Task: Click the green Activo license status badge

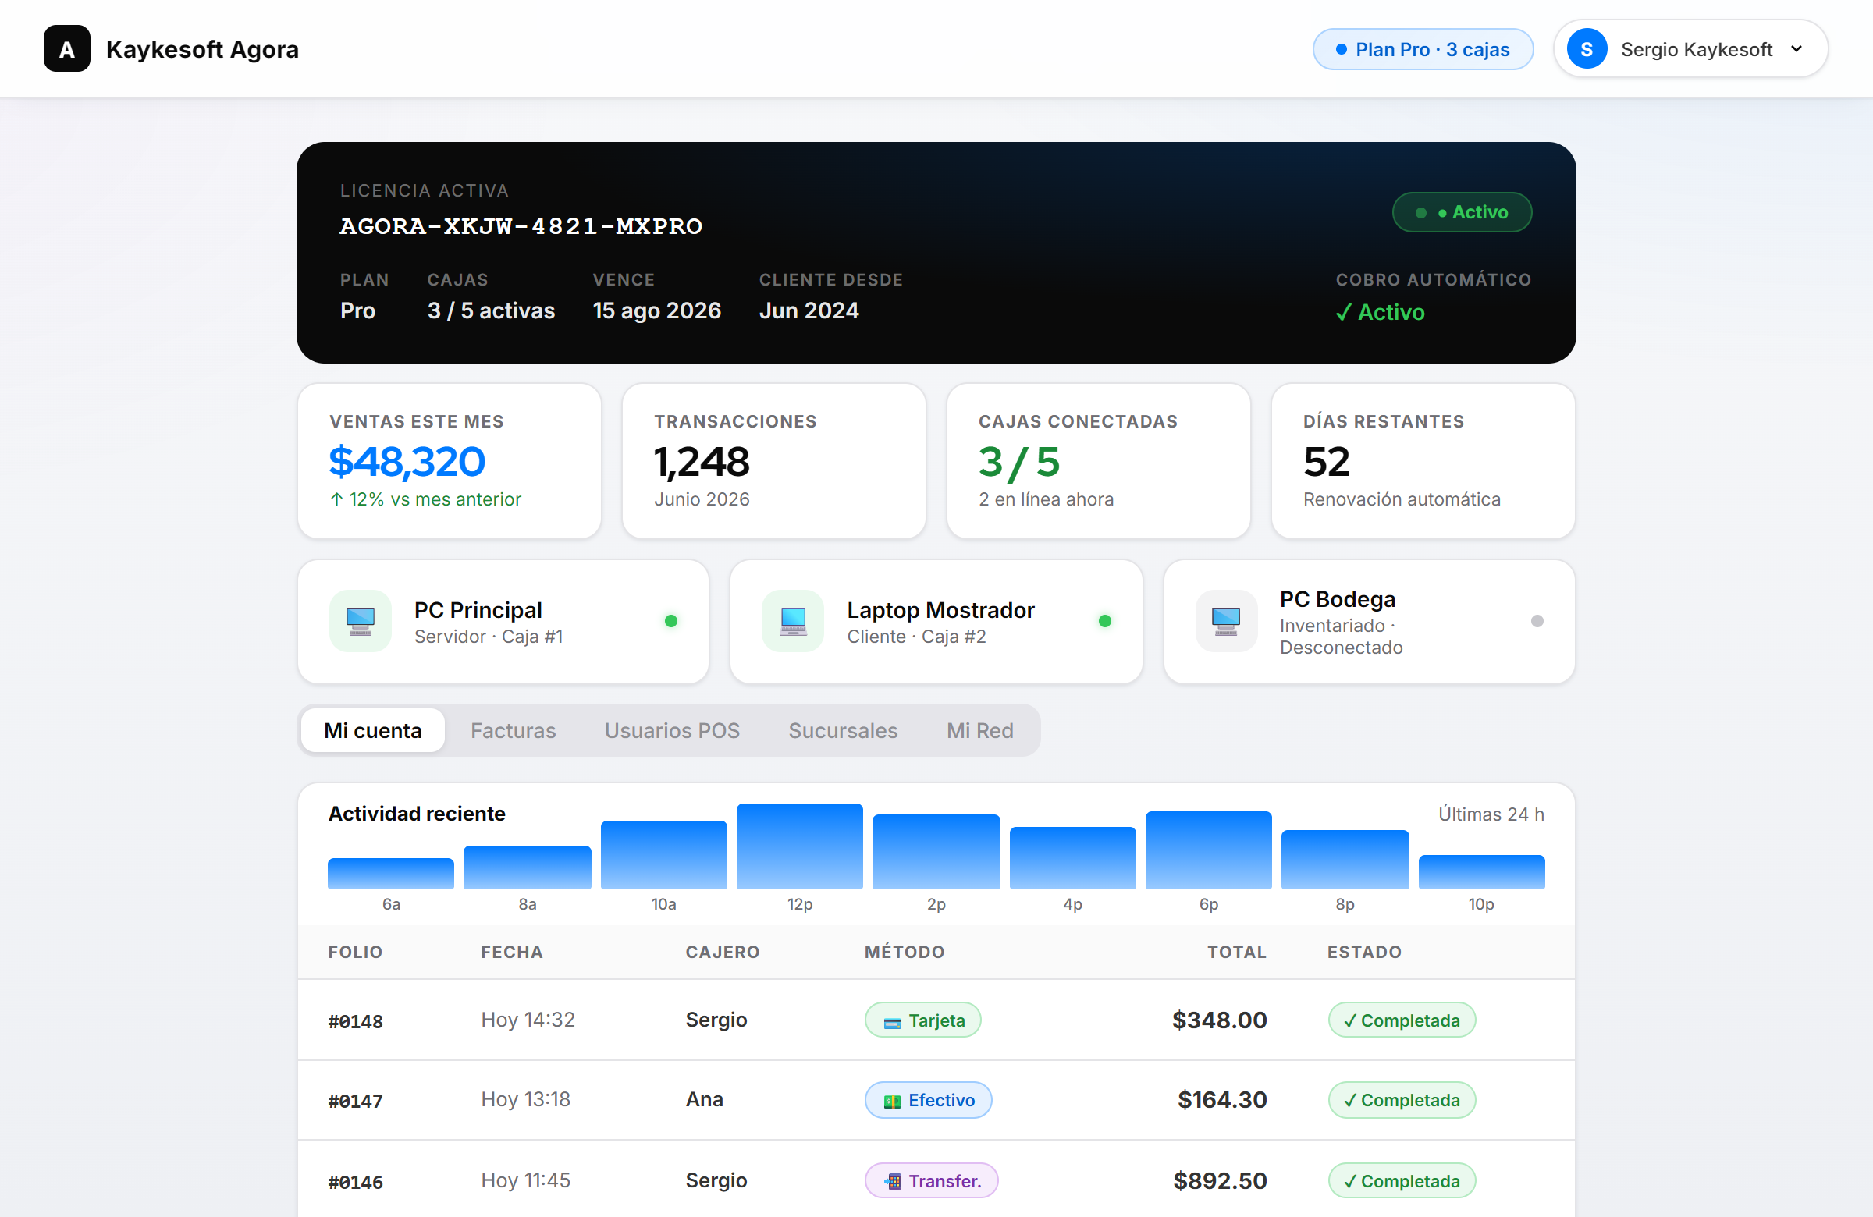Action: (x=1462, y=211)
